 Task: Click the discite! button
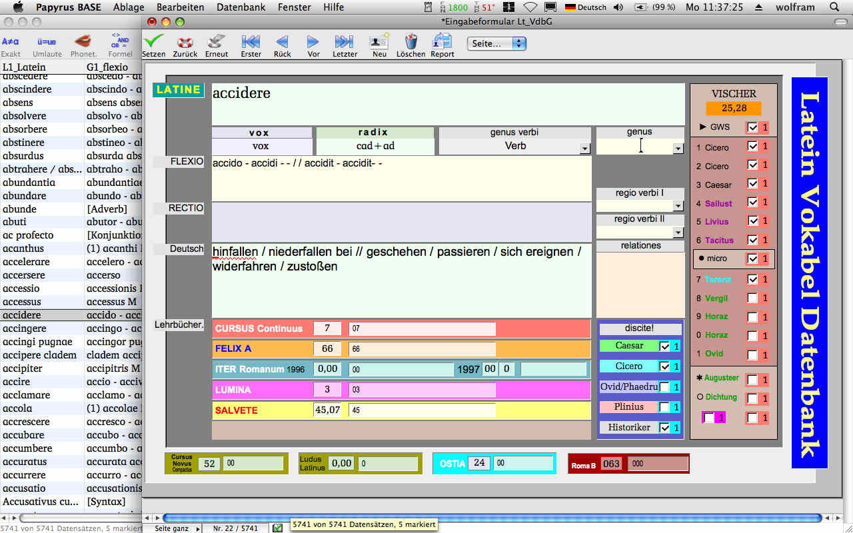(x=640, y=328)
